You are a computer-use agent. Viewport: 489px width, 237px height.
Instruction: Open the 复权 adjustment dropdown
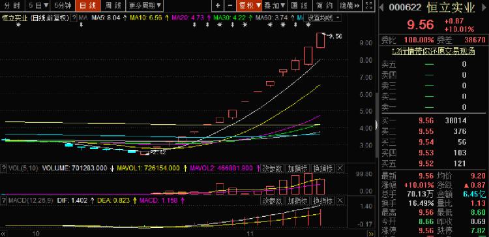[250, 5]
